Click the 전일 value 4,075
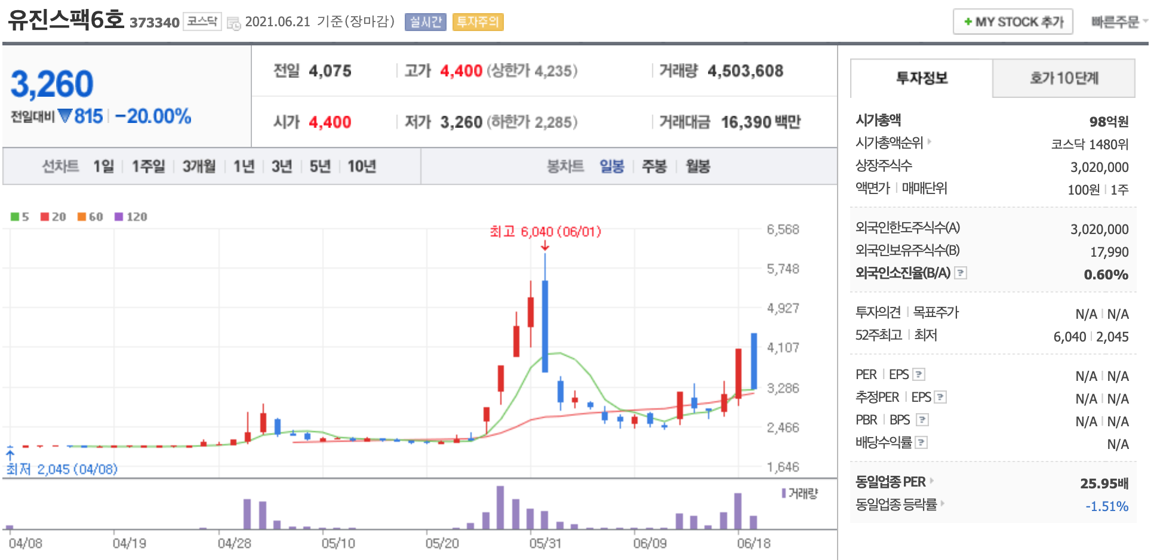Image resolution: width=1157 pixels, height=560 pixels. [x=330, y=71]
